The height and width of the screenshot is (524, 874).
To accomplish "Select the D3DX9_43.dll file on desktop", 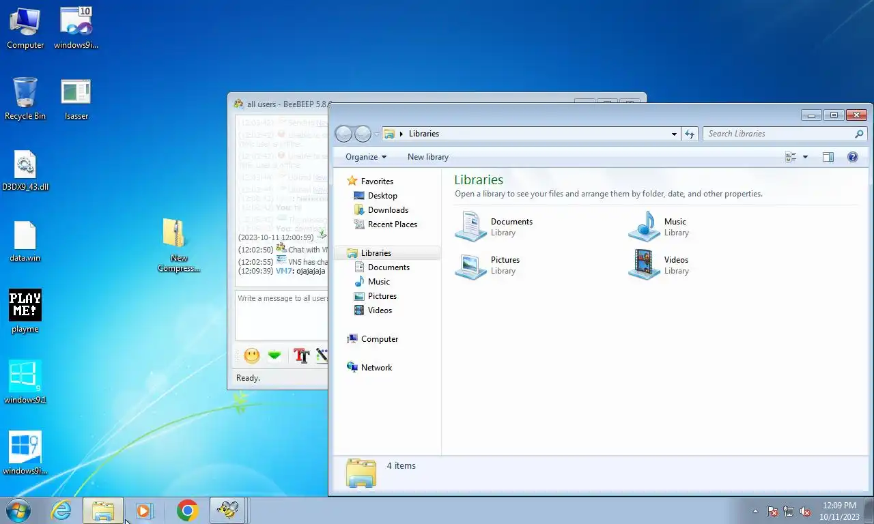I will [x=25, y=171].
